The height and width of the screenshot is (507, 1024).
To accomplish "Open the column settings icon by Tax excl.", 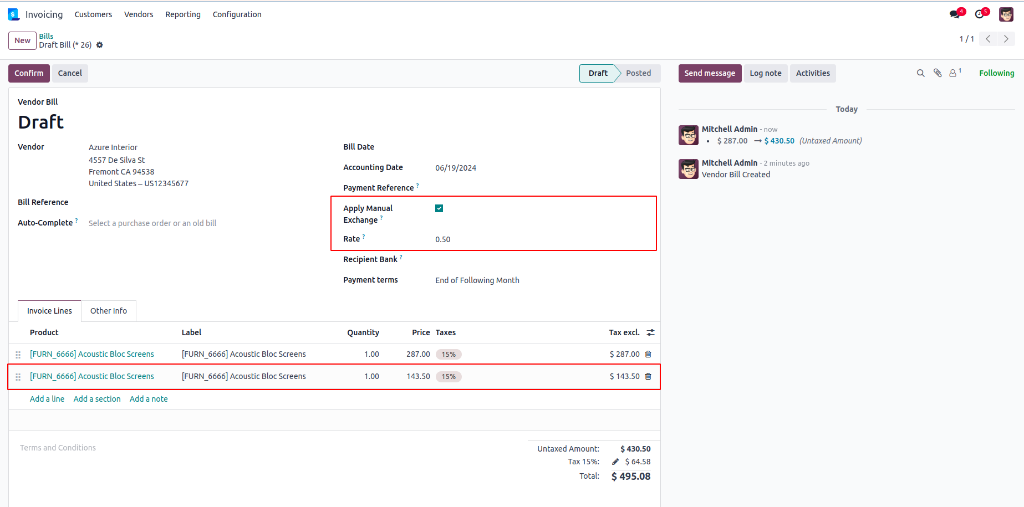I will pos(651,332).
